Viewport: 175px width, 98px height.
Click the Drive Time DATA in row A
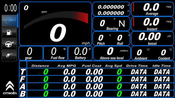139,87
